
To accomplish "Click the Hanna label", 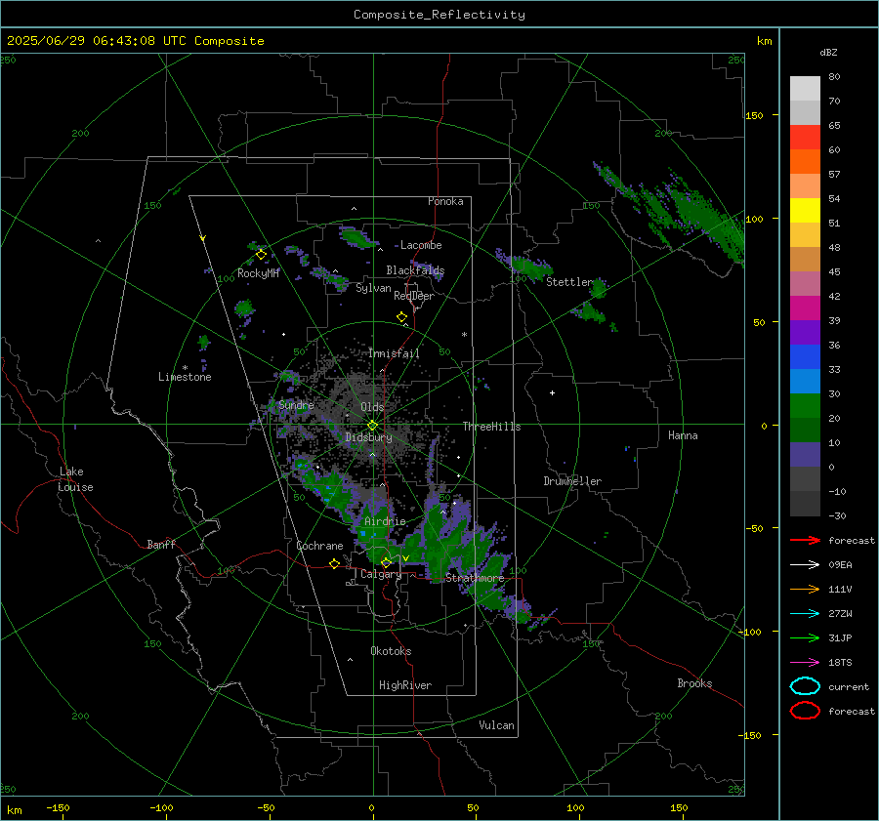I will pyautogui.click(x=683, y=435).
